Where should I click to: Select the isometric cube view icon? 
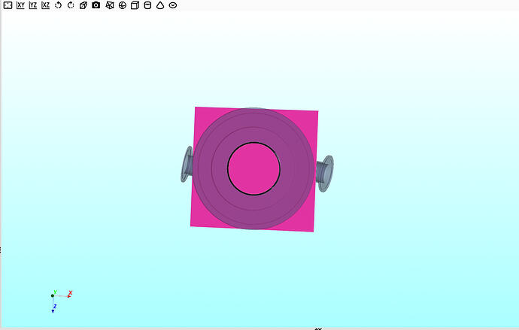pyautogui.click(x=83, y=5)
